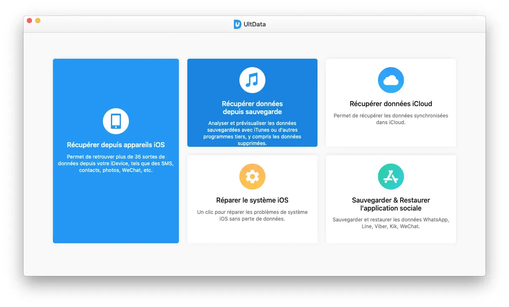This screenshot has height=307, width=509.
Task: Open Récupérer depuis appareils iOS heading
Action: pyautogui.click(x=116, y=145)
